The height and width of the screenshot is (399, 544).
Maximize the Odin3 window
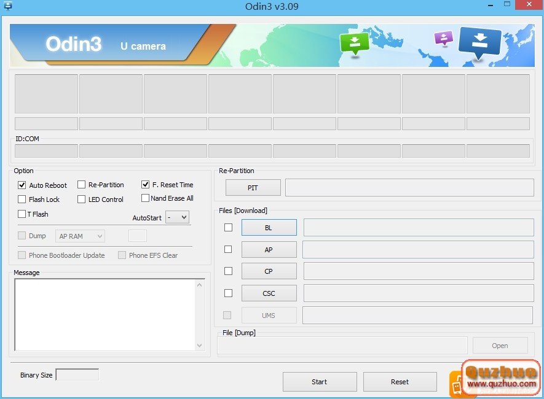click(507, 5)
